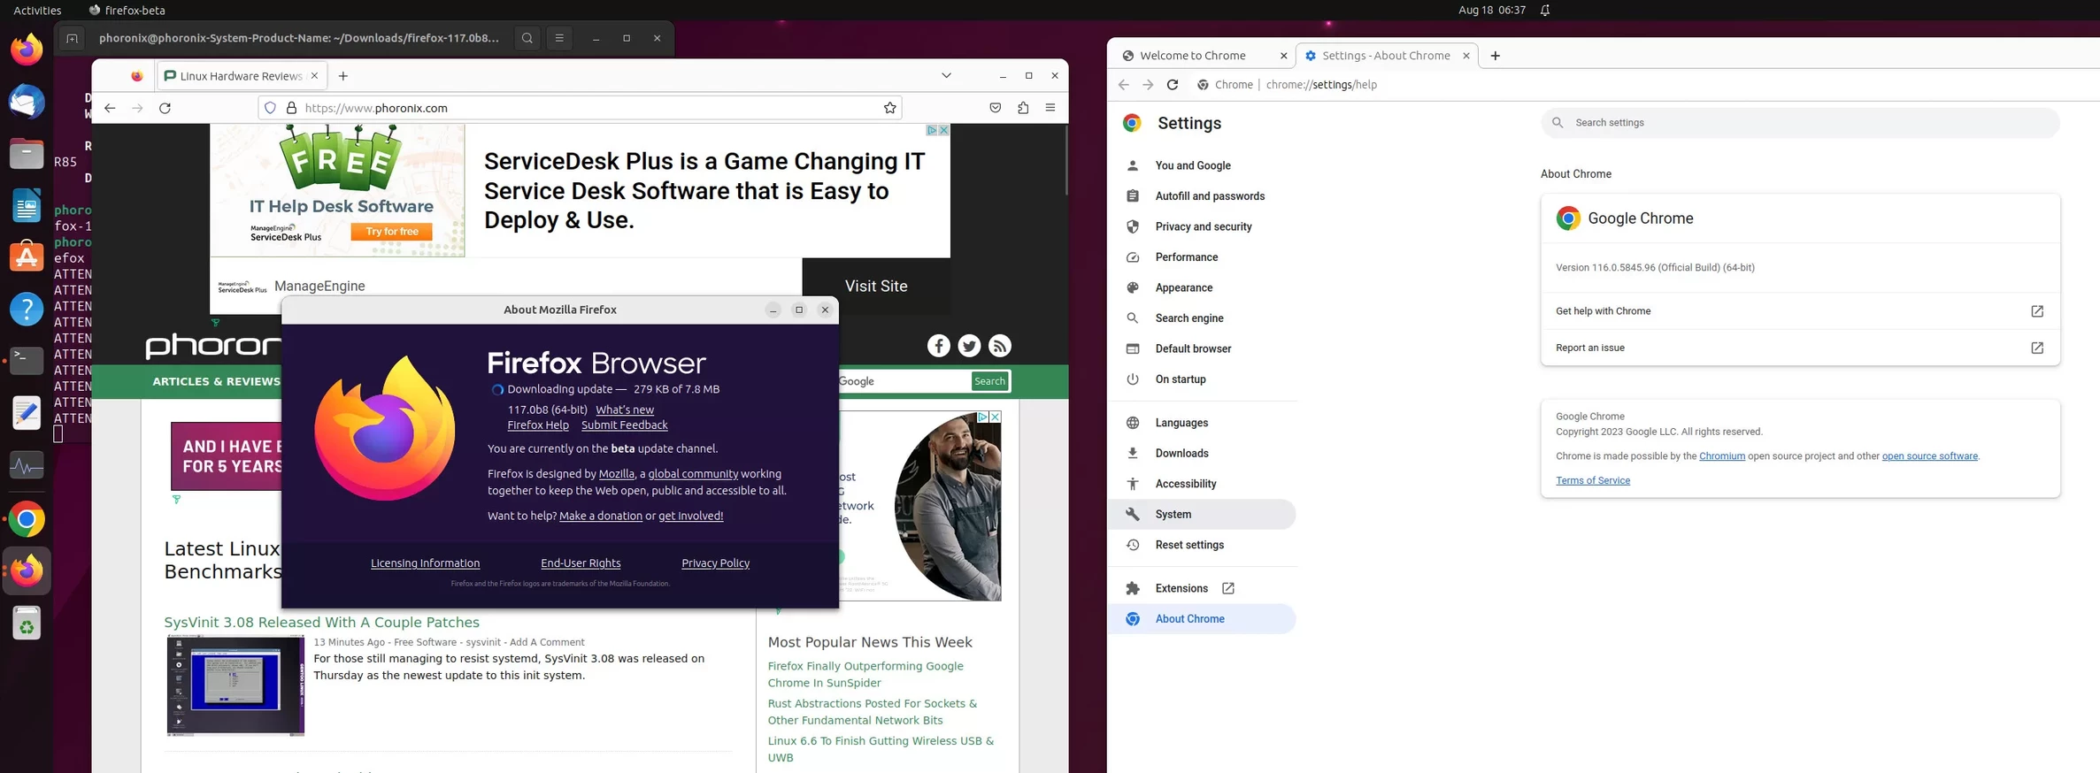This screenshot has height=773, width=2100.
Task: Open Licensing Information link
Action: (x=425, y=563)
